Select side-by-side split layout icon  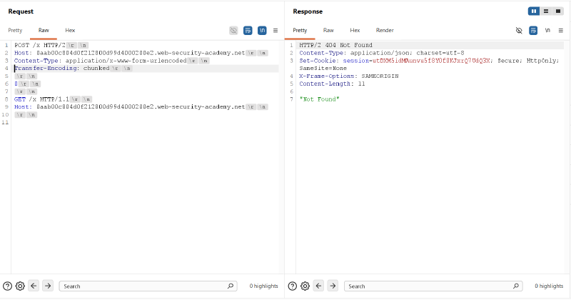tap(534, 11)
